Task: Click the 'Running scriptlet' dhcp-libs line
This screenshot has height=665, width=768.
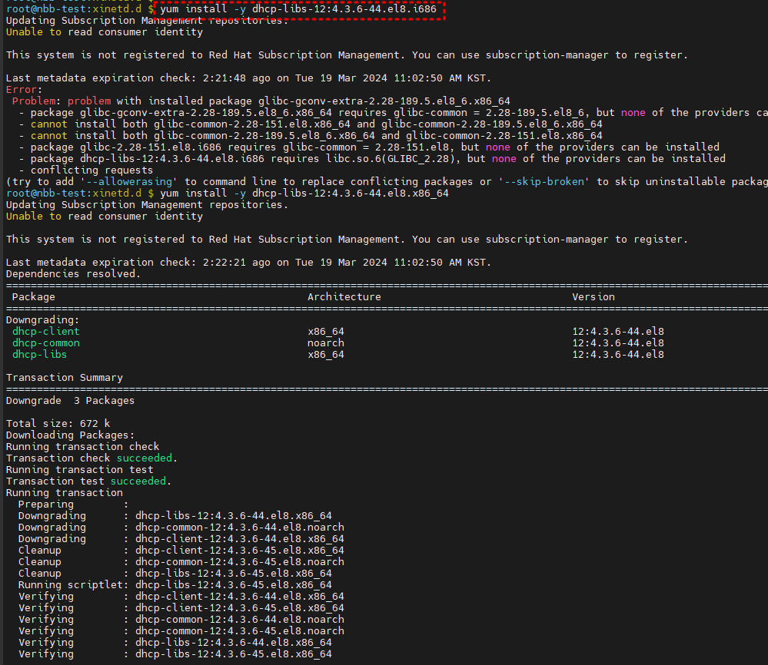Action: 175,584
